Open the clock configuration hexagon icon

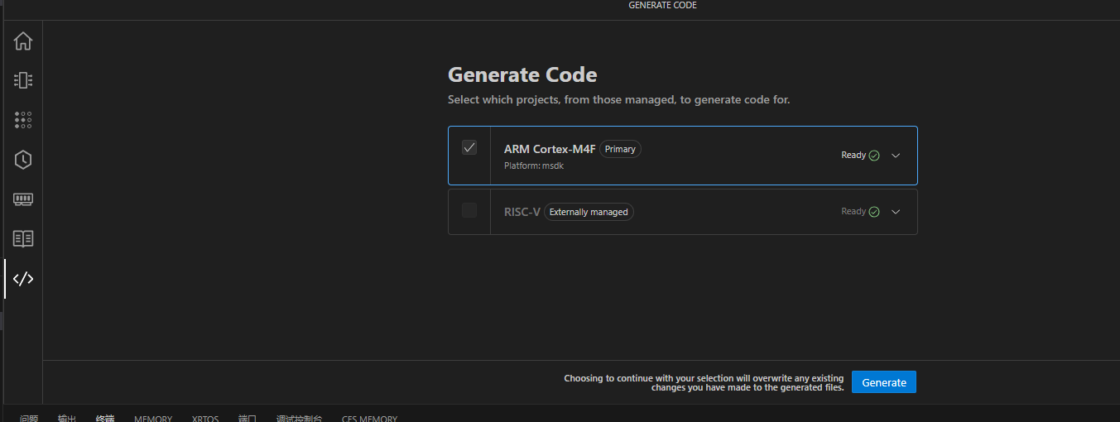tap(23, 160)
